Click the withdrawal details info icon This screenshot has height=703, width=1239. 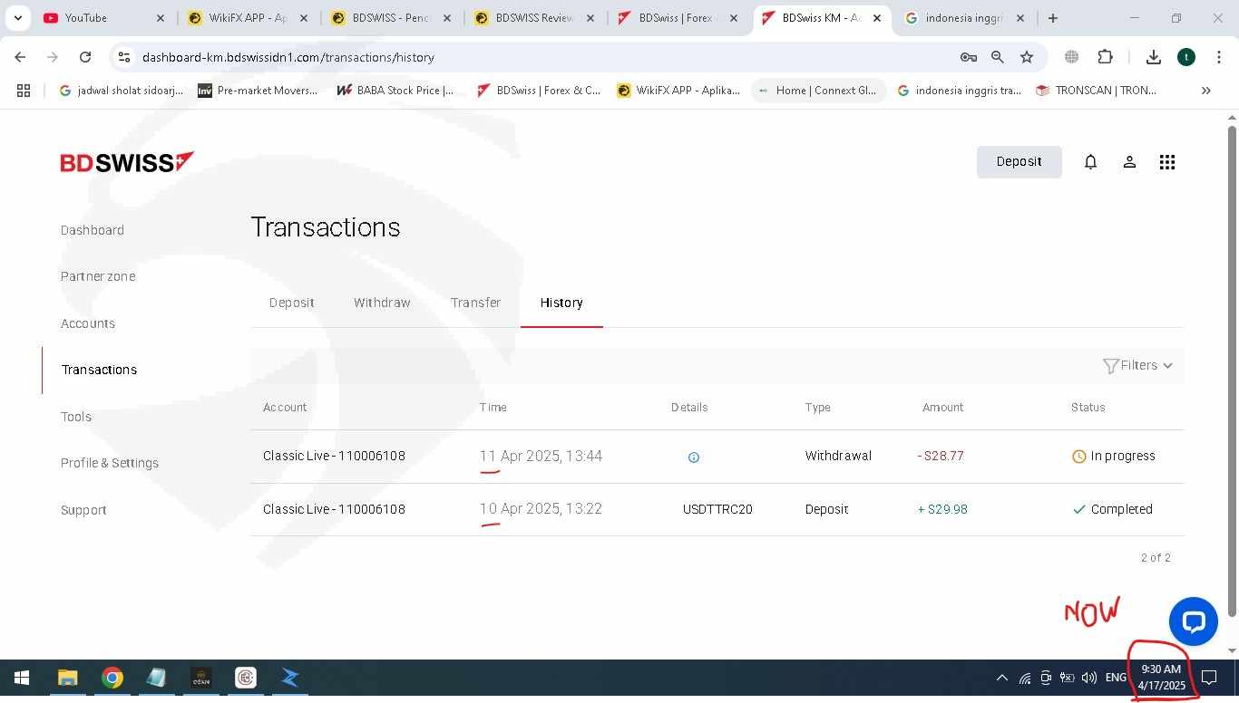point(694,457)
